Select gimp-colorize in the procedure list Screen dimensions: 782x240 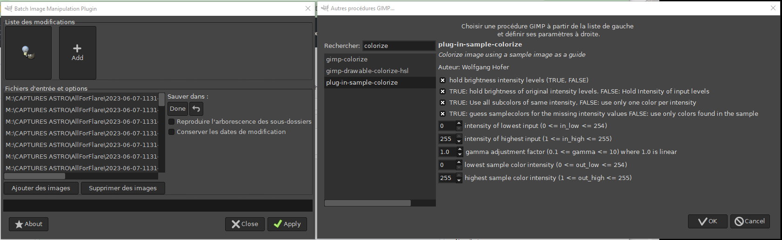click(x=380, y=59)
